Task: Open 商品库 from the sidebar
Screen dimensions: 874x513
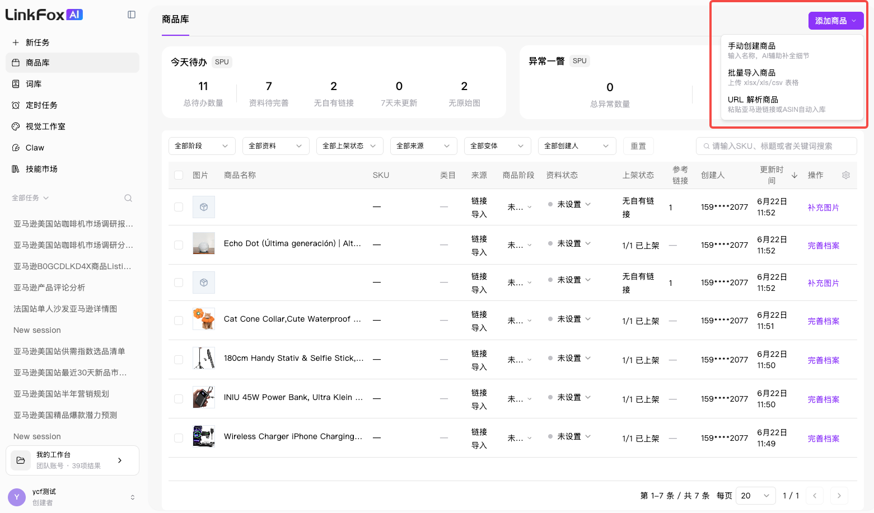Action: pyautogui.click(x=72, y=63)
